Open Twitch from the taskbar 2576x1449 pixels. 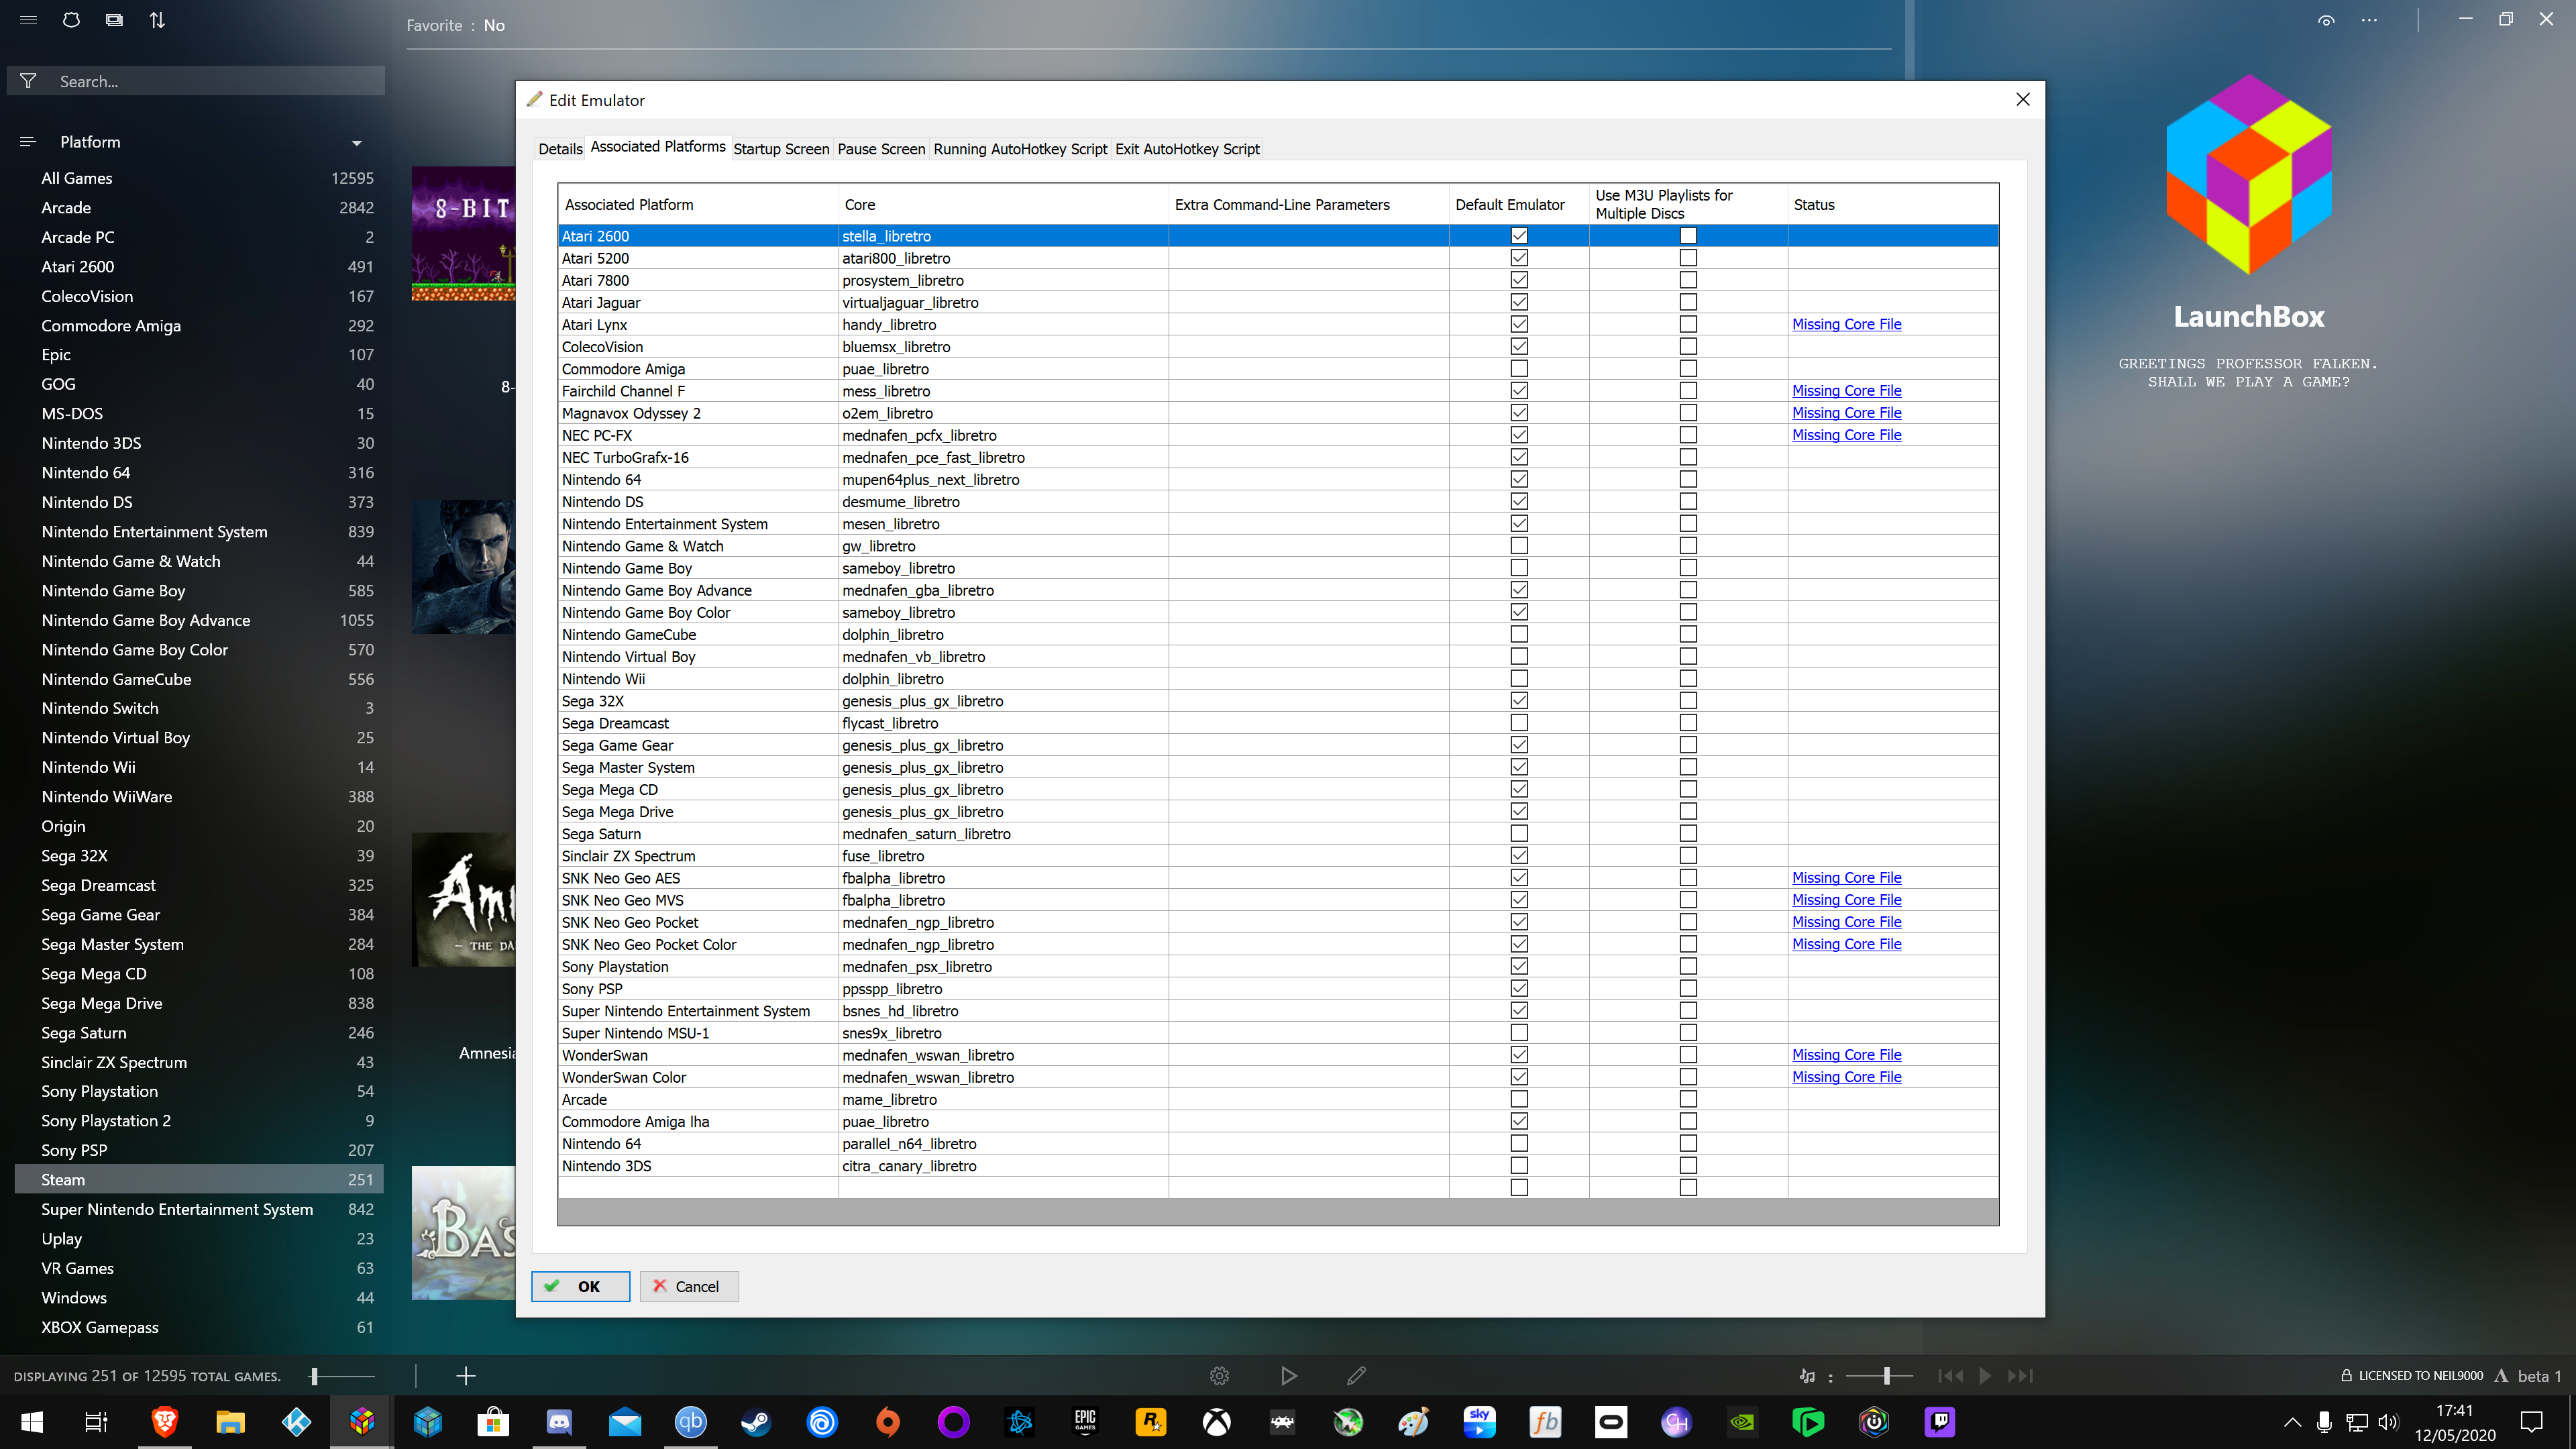point(1940,1422)
